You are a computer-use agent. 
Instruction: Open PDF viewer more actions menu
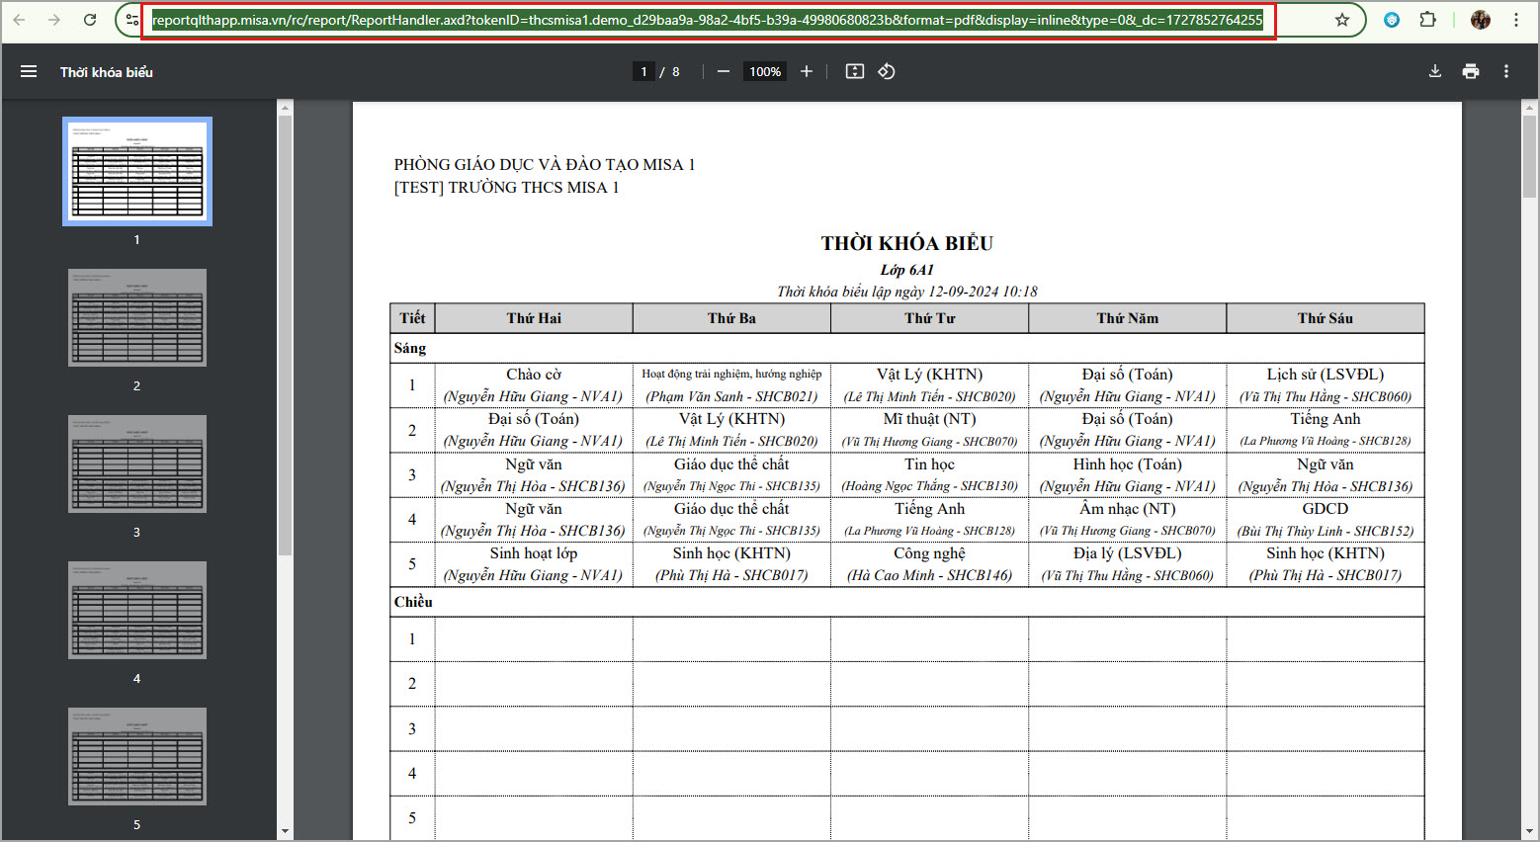1506,71
